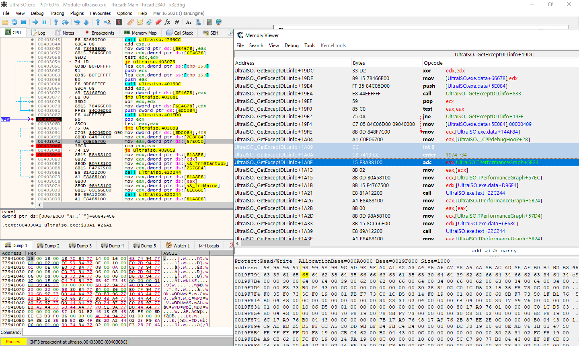Select the 'int 3' row in Memory Viewer

[x=406, y=147]
